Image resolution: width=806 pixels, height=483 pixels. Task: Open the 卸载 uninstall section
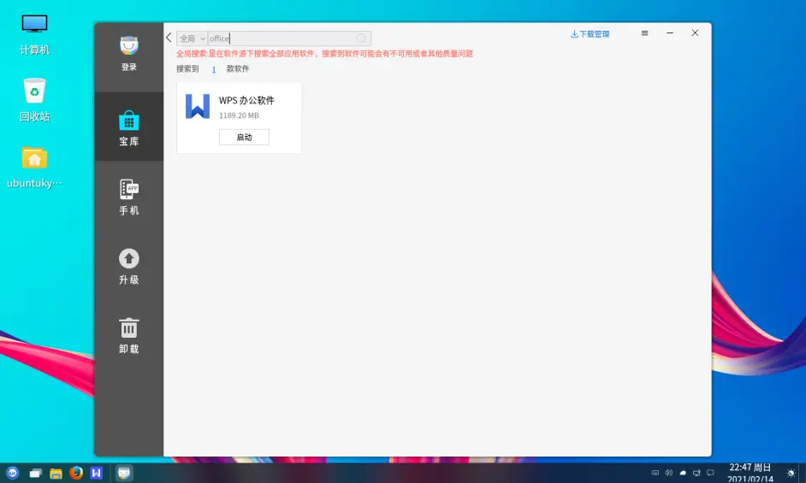point(129,335)
